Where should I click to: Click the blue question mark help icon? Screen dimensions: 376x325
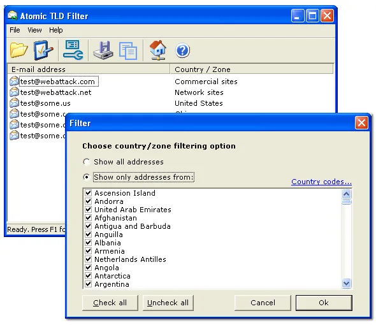tap(182, 50)
